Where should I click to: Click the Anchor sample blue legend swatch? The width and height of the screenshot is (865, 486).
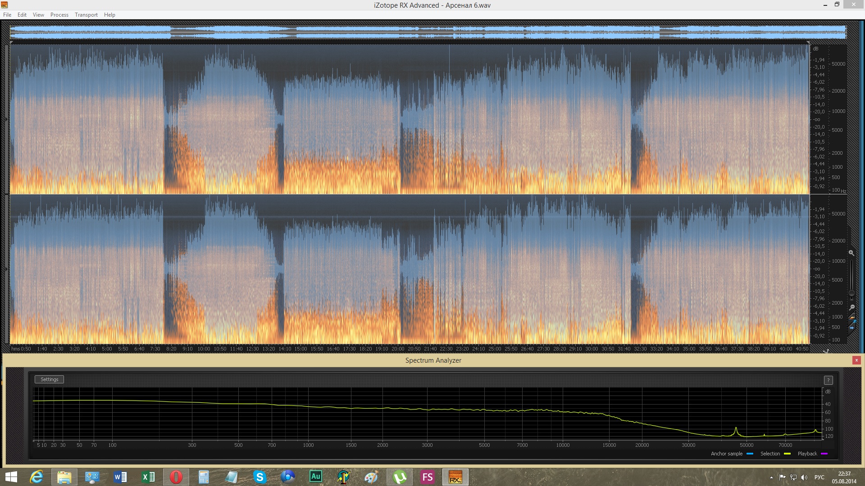750,454
